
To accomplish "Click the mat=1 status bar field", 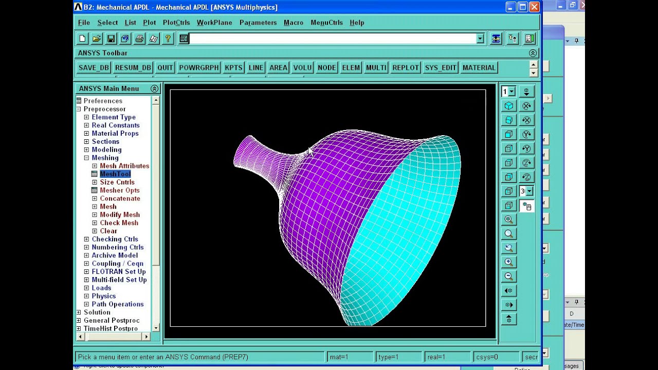I will click(350, 357).
